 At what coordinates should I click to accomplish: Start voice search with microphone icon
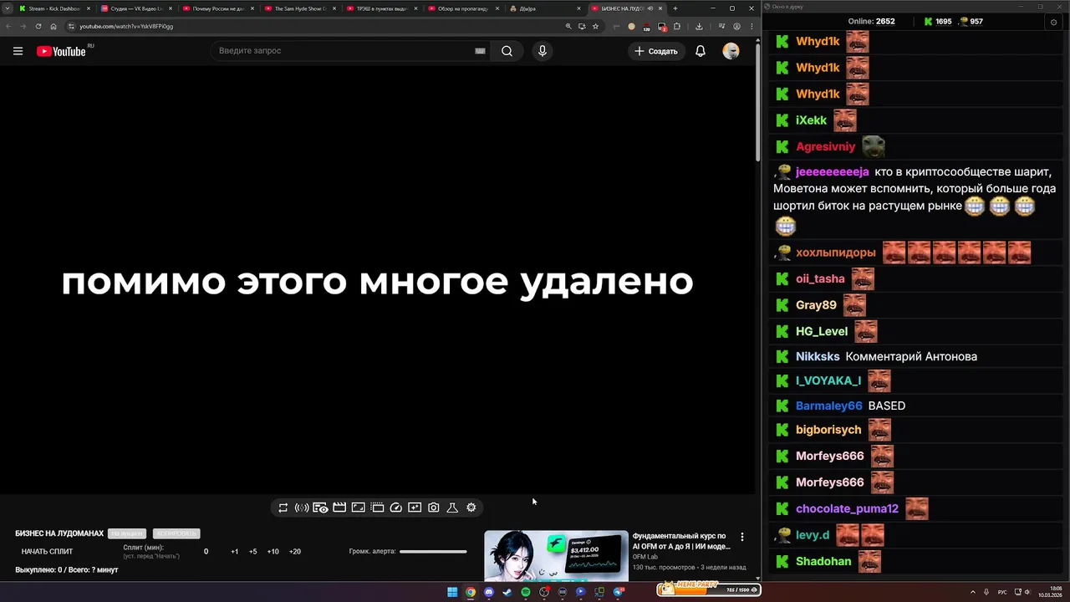tap(543, 51)
